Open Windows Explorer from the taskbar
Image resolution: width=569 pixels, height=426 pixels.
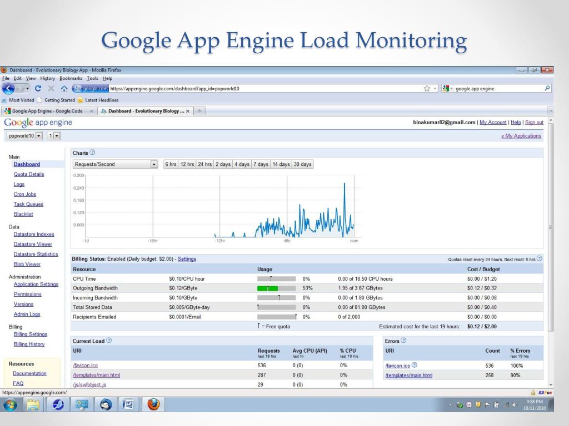[32, 404]
